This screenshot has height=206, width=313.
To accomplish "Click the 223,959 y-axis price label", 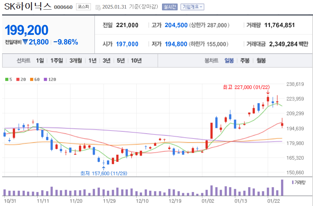I will (x=295, y=99).
